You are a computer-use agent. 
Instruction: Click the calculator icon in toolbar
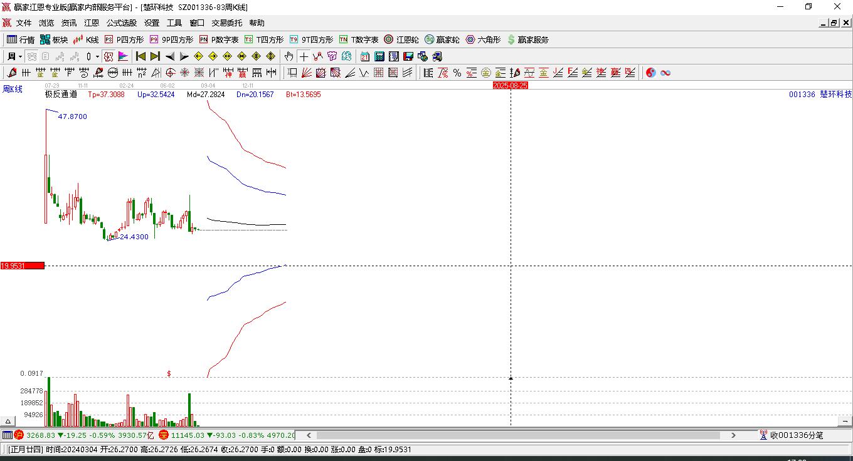379,56
